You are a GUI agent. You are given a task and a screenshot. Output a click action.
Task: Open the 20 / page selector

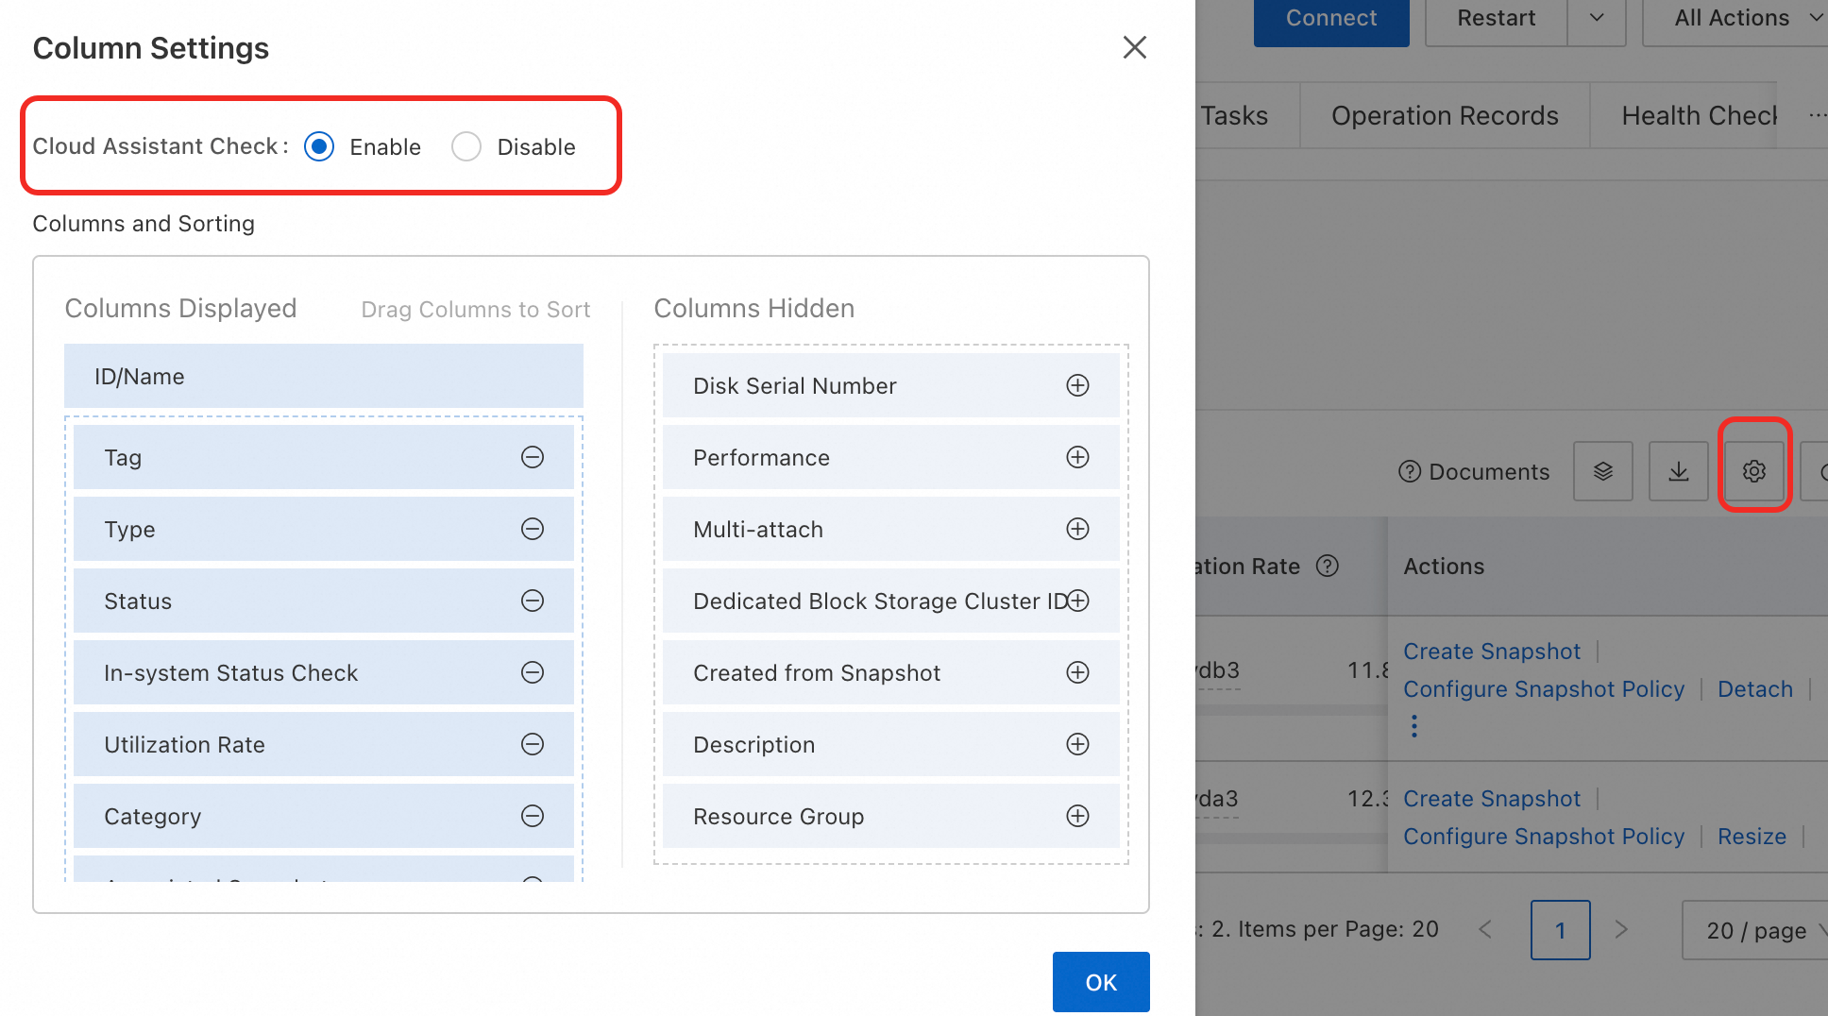[x=1756, y=930]
